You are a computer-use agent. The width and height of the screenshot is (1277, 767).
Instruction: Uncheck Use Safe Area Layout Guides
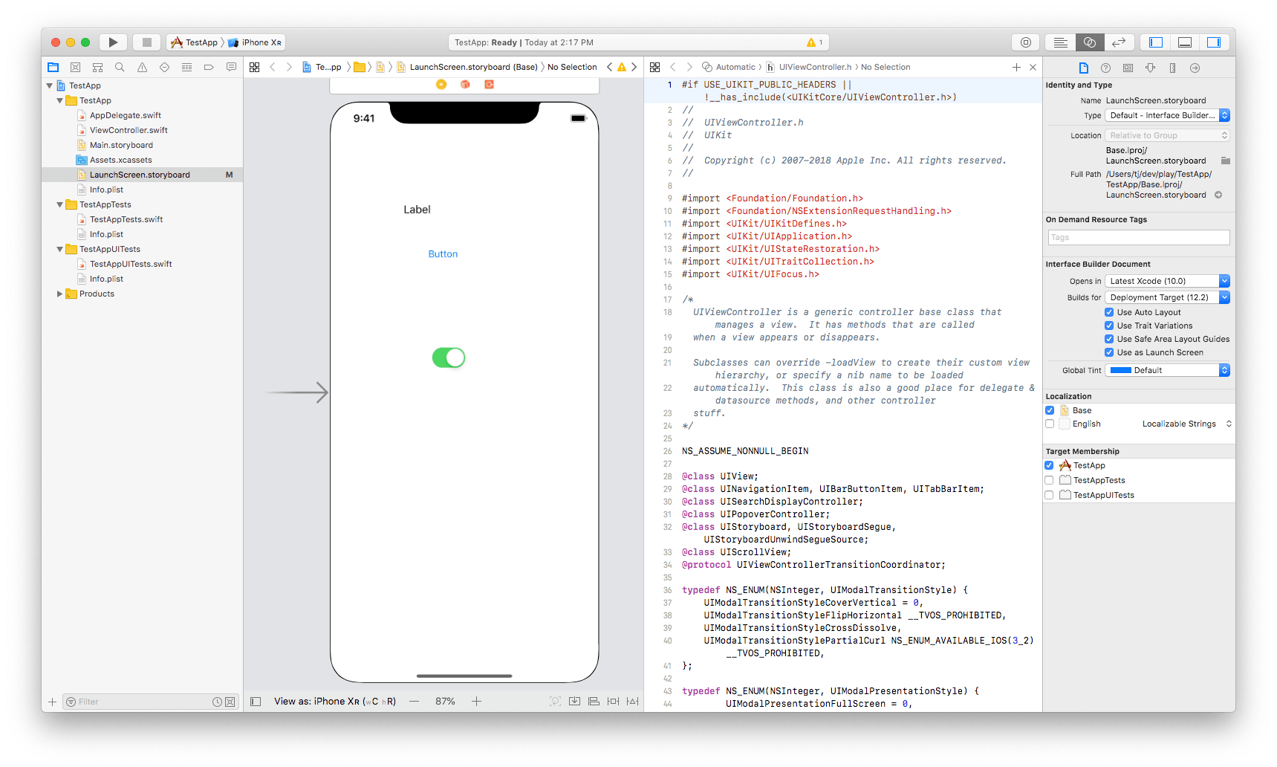pyautogui.click(x=1109, y=338)
